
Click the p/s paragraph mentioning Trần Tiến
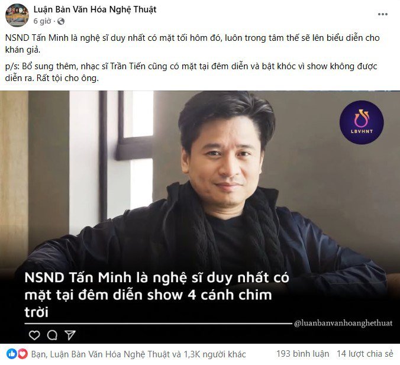[191, 72]
